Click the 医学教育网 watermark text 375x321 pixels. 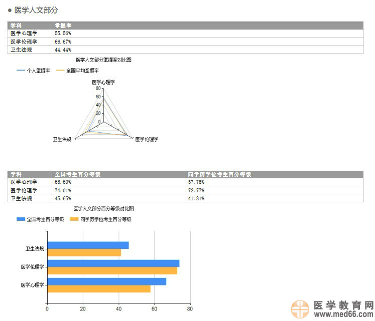[343, 304]
